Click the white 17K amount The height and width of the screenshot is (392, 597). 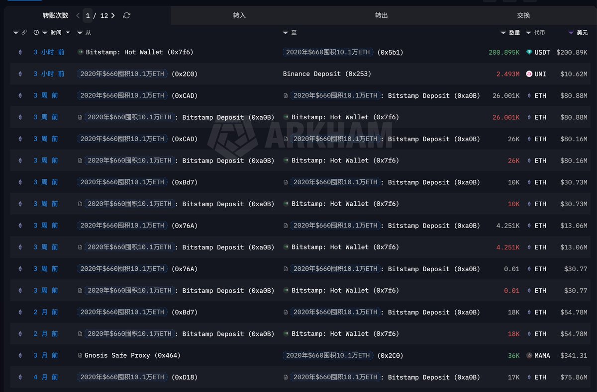tap(513, 377)
